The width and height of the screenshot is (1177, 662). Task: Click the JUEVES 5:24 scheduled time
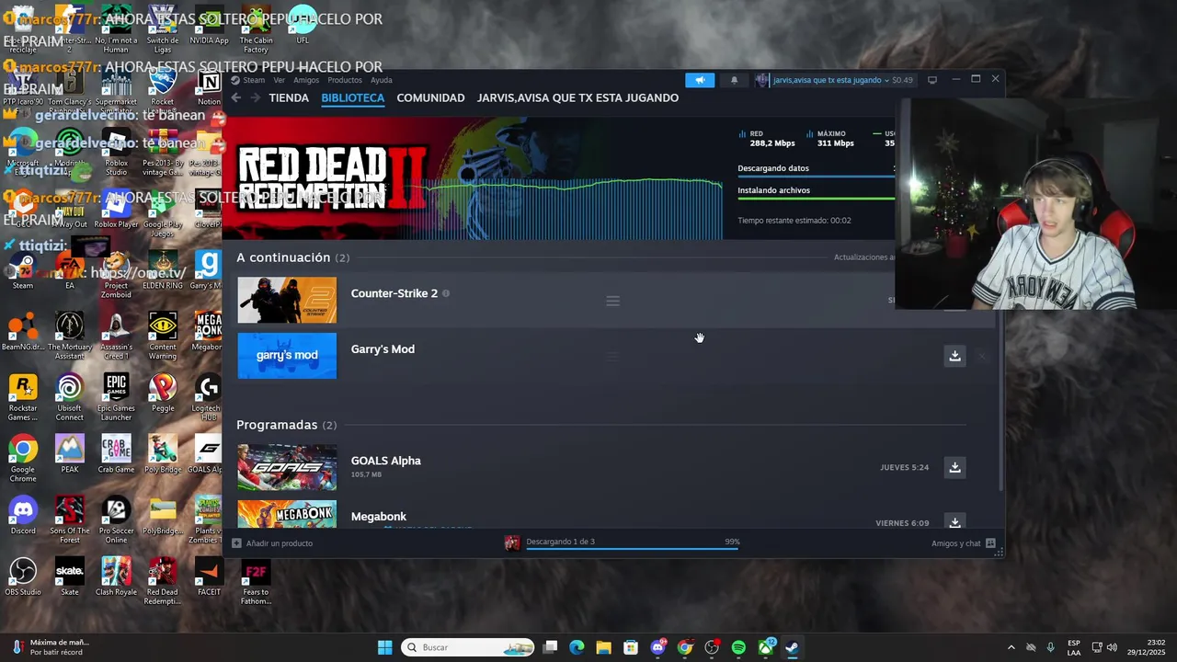click(904, 467)
